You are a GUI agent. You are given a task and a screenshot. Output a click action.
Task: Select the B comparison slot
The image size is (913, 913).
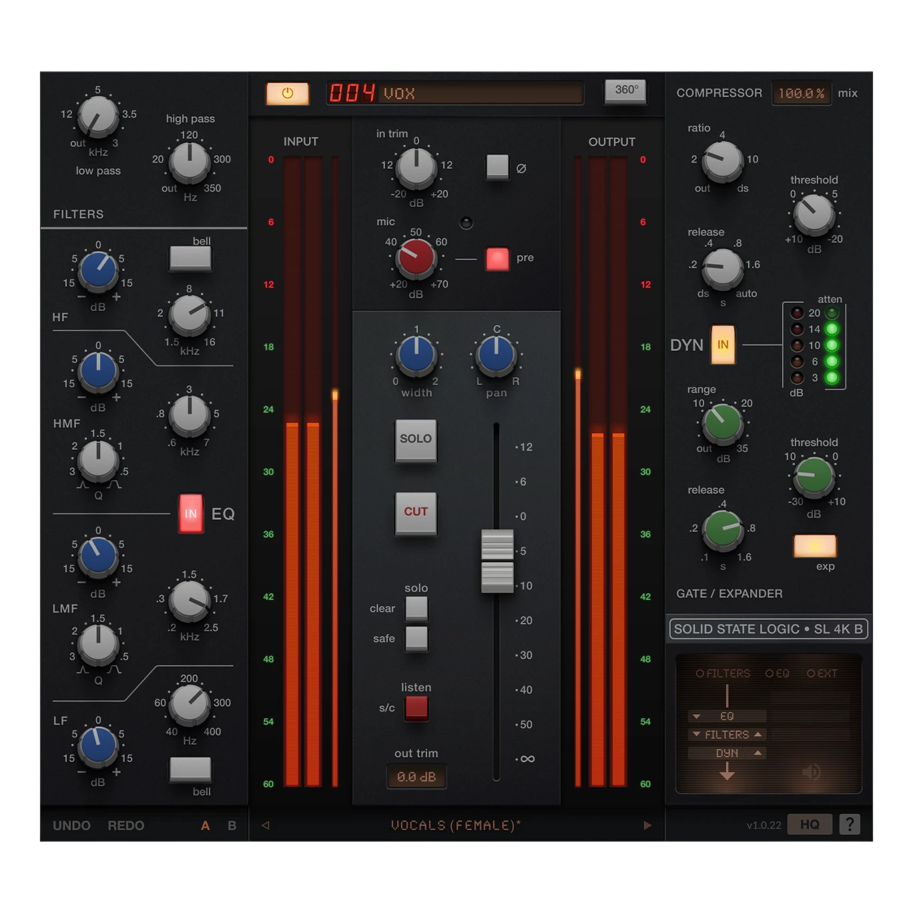[x=232, y=826]
